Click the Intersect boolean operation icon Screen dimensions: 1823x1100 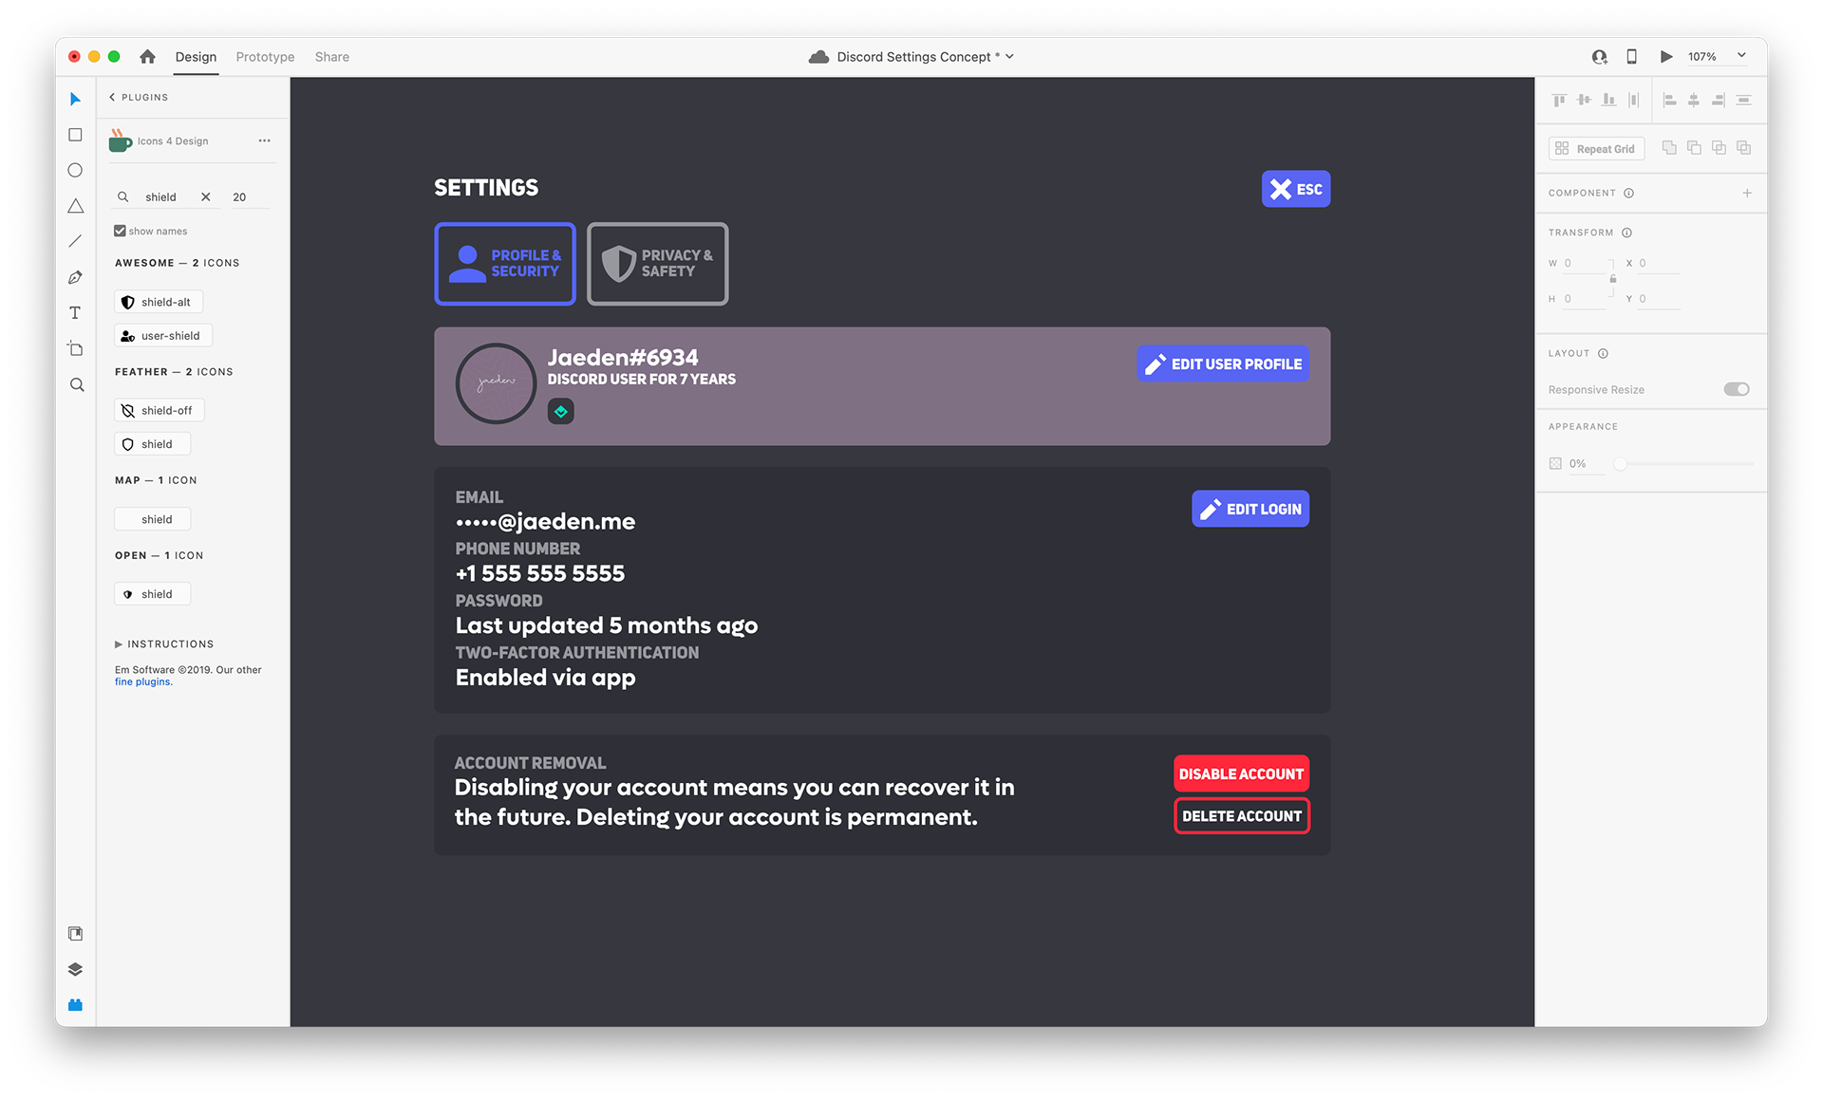[1719, 147]
